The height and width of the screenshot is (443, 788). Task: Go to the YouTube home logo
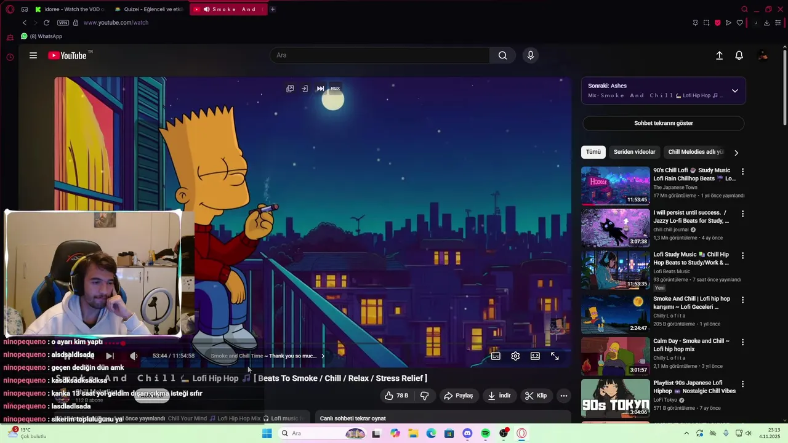coord(68,55)
